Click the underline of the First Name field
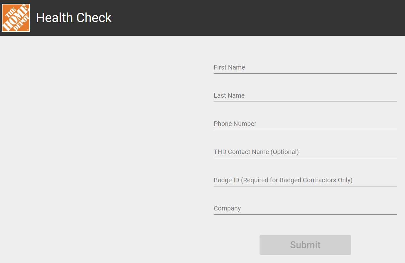The height and width of the screenshot is (263, 405). pos(304,74)
